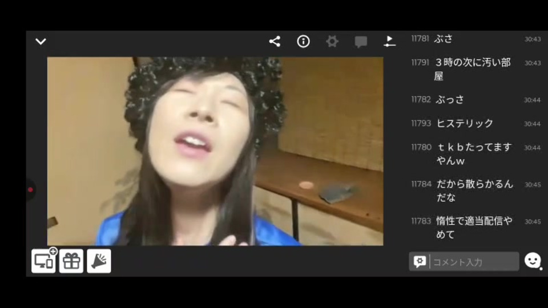
Task: Select comment 11781 ぶさ
Action: click(x=476, y=39)
